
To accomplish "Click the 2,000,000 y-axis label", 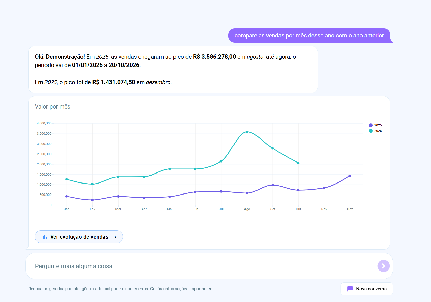I will click(44, 164).
